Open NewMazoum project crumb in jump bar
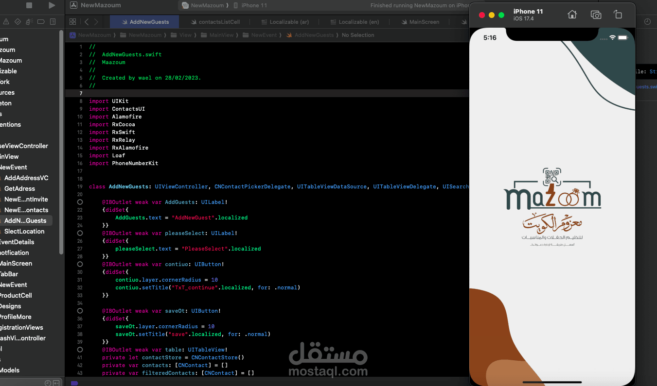 point(91,35)
